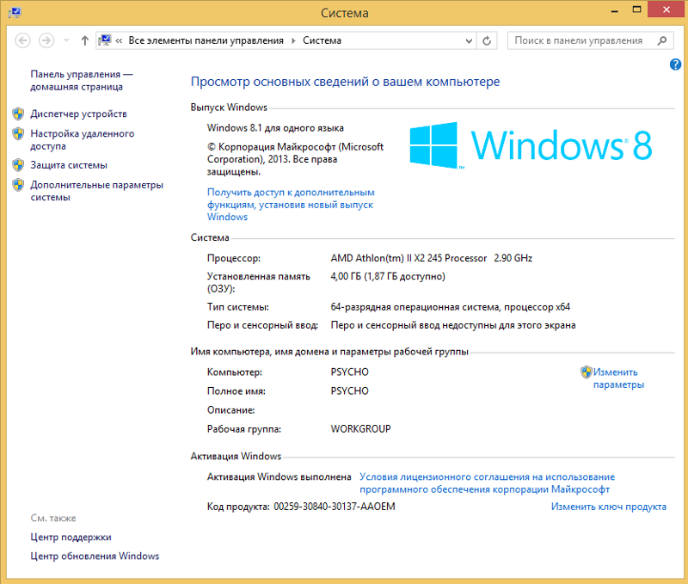Image resolution: width=688 pixels, height=584 pixels.
Task: Click 'Перо и сенсорный ввод недоступны' value
Action: pos(453,326)
